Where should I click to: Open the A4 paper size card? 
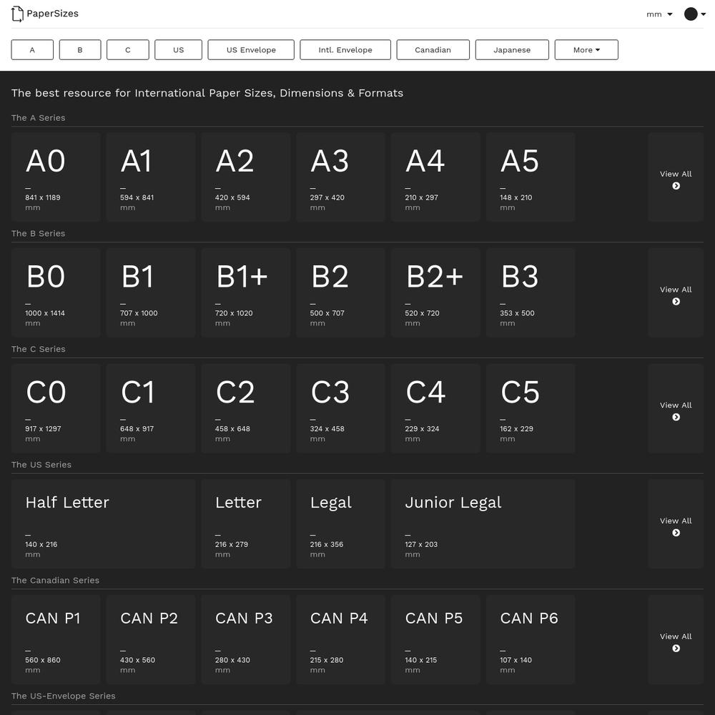click(x=435, y=177)
